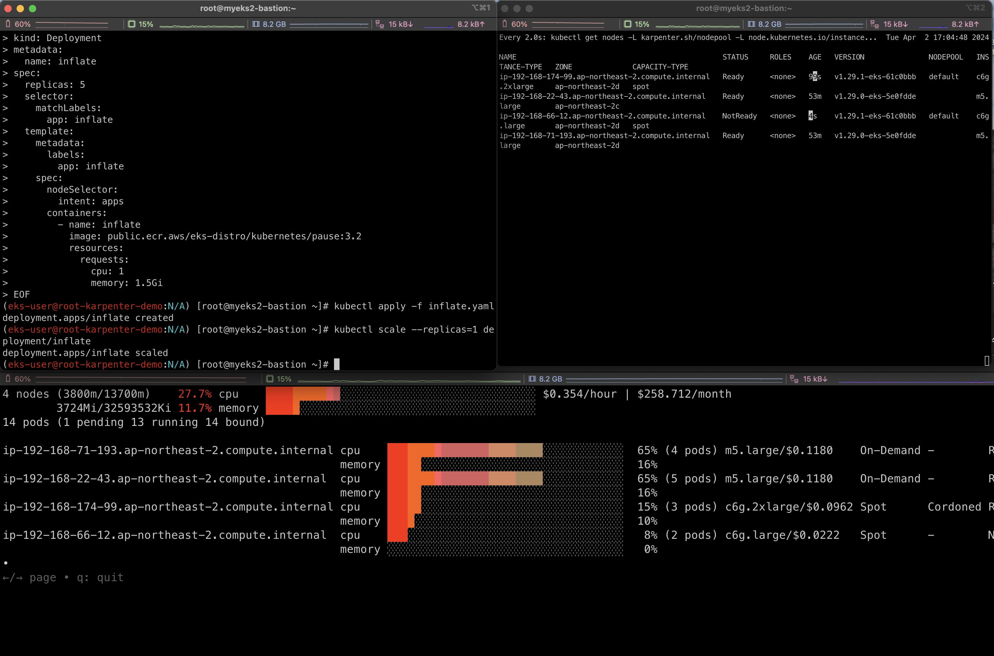
Task: Click battery icon in left pane status bar
Action: click(x=8, y=24)
